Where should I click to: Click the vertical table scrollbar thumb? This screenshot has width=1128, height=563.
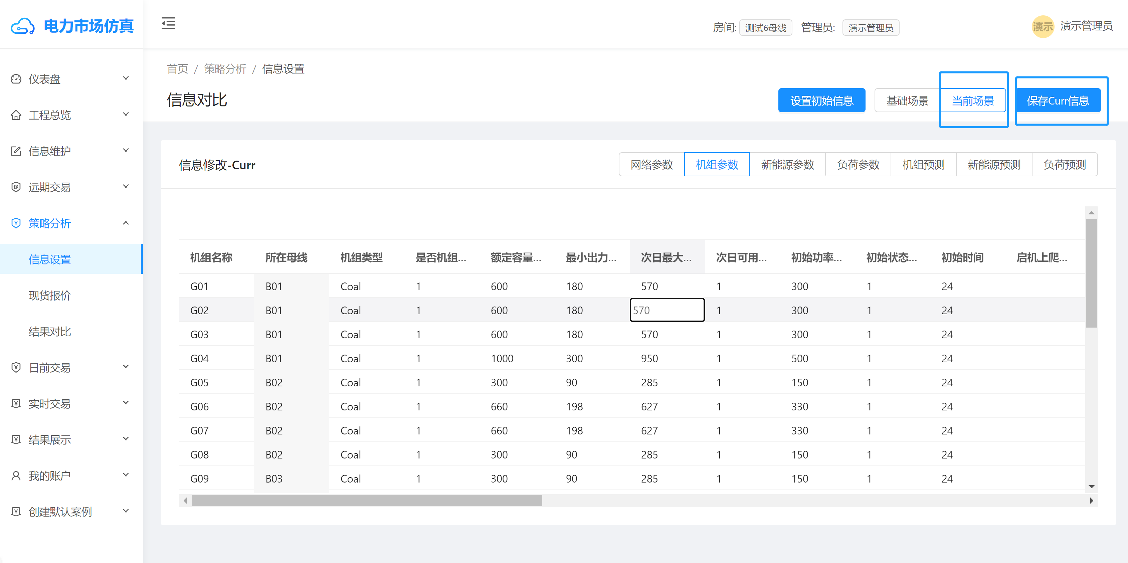tap(1091, 273)
